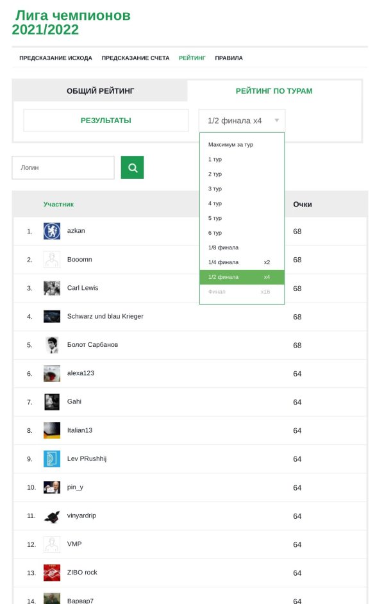Image resolution: width=375 pixels, height=604 pixels.
Task: Click the РЕЗУЛЬТАТЫ button
Action: pyautogui.click(x=106, y=121)
